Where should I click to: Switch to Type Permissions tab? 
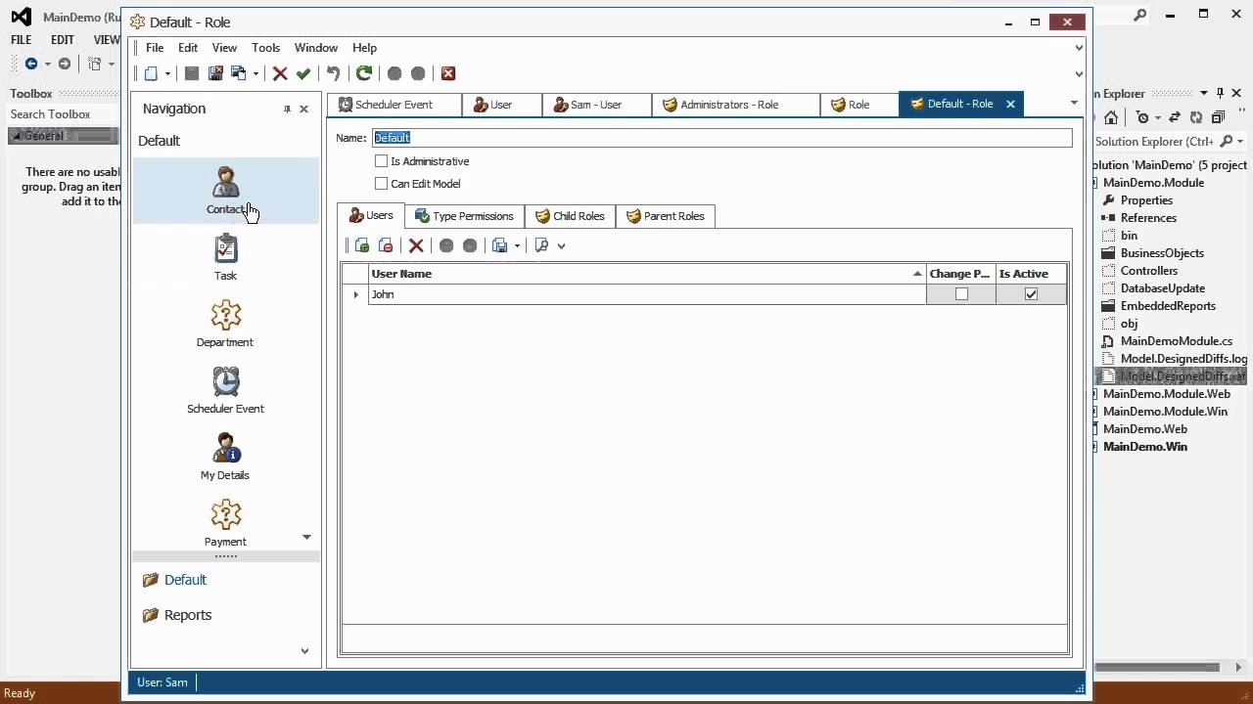coord(465,216)
